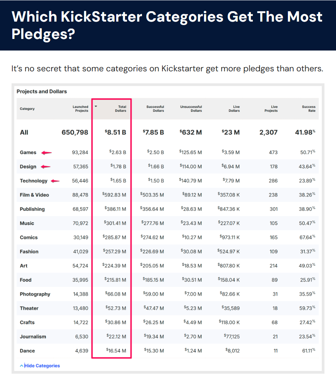336x376 pixels.
Task: Sort by the Launched Projects column header
Action: tap(80, 109)
